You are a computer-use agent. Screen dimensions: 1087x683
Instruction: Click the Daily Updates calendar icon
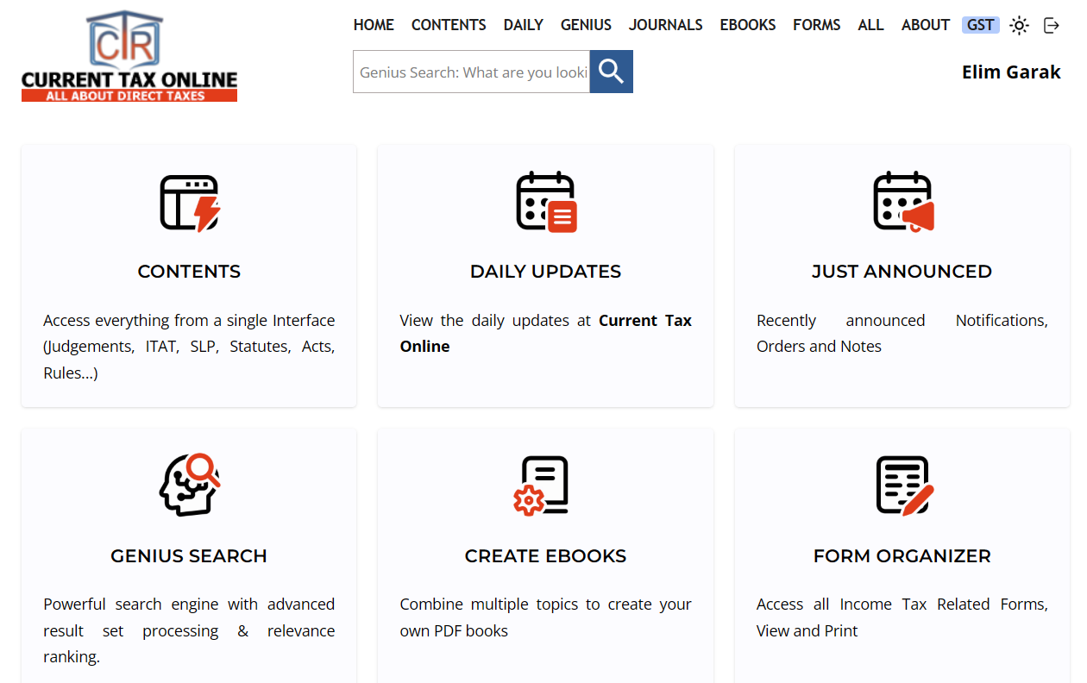(x=545, y=202)
